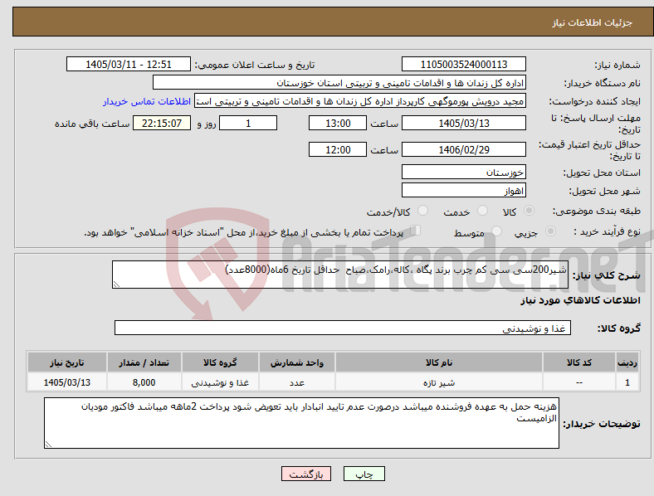This screenshot has height=496, width=654.
Task: Click the شماره نیاز field 1105003524000113
Action: (x=463, y=64)
